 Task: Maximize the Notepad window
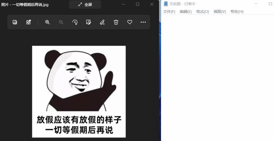pos(270,4)
